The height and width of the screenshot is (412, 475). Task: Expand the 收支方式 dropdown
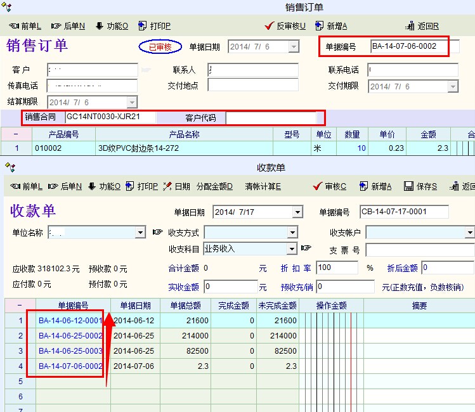(x=292, y=233)
